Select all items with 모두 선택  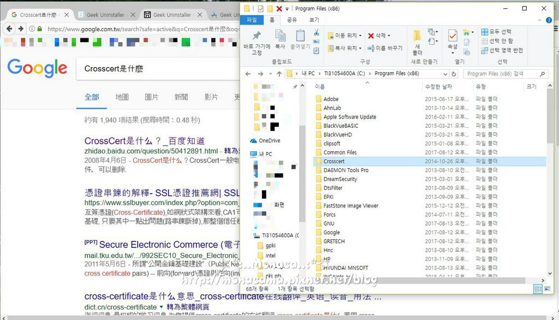click(x=496, y=32)
